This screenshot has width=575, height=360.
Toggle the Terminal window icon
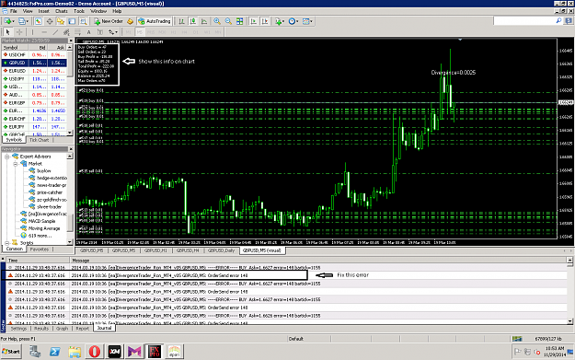(72, 21)
